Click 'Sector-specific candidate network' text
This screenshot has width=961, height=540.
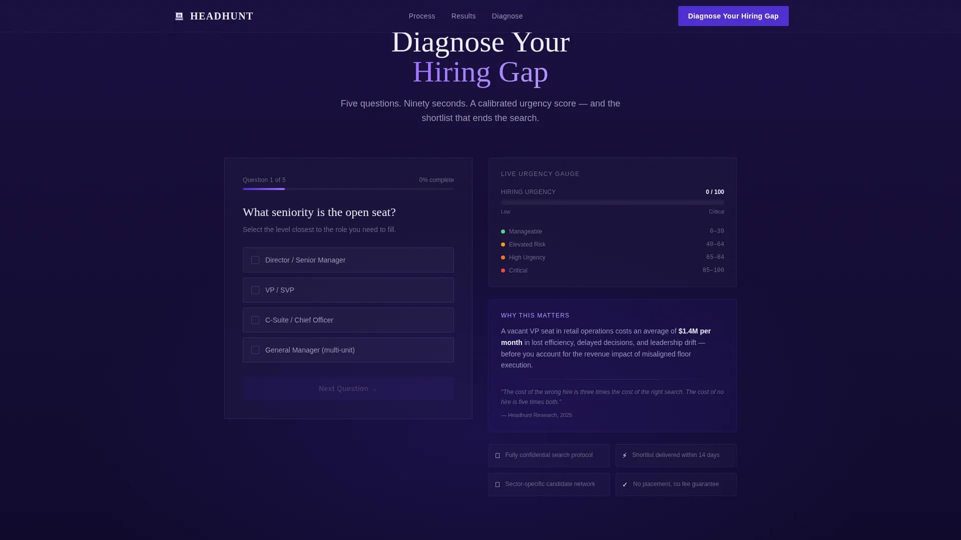click(550, 484)
